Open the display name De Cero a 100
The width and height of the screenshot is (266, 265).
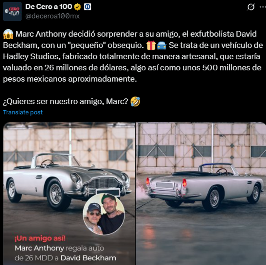click(x=49, y=7)
